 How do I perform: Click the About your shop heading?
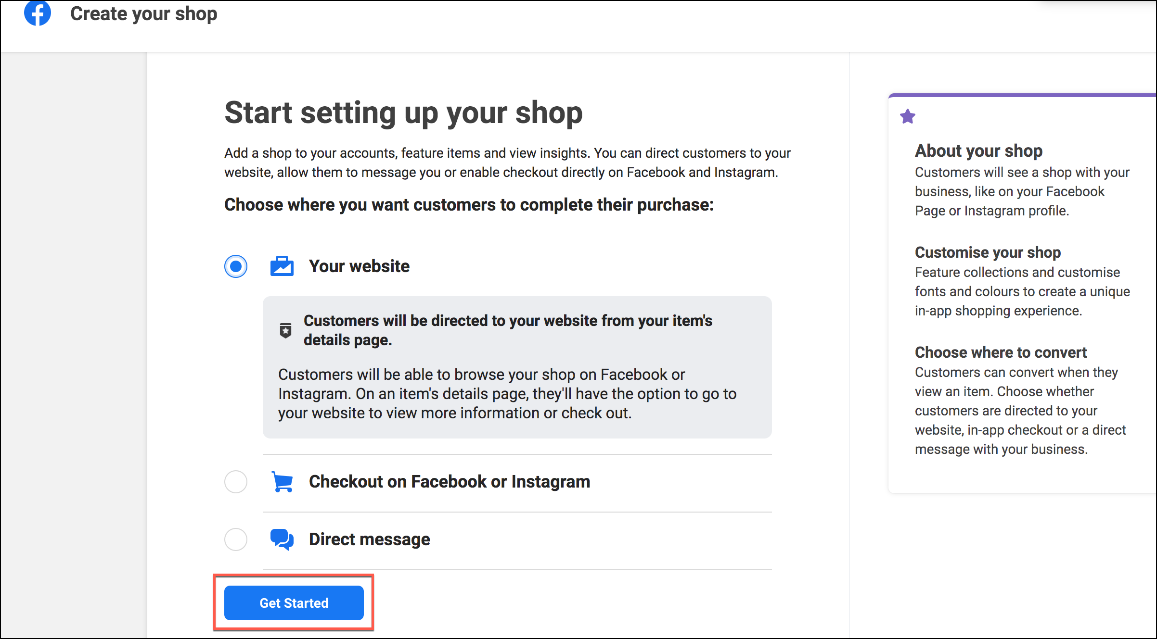pyautogui.click(x=978, y=151)
